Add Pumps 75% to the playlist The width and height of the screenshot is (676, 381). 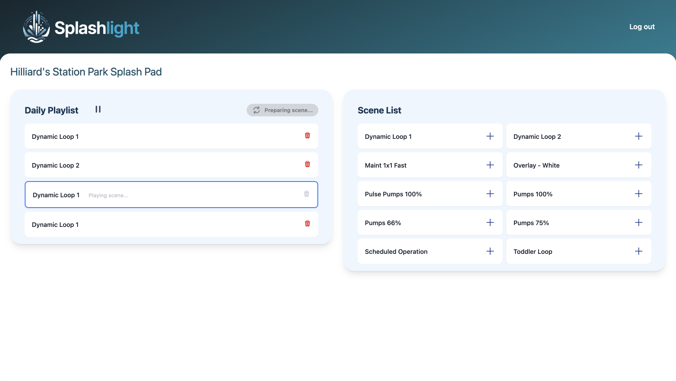(x=638, y=222)
